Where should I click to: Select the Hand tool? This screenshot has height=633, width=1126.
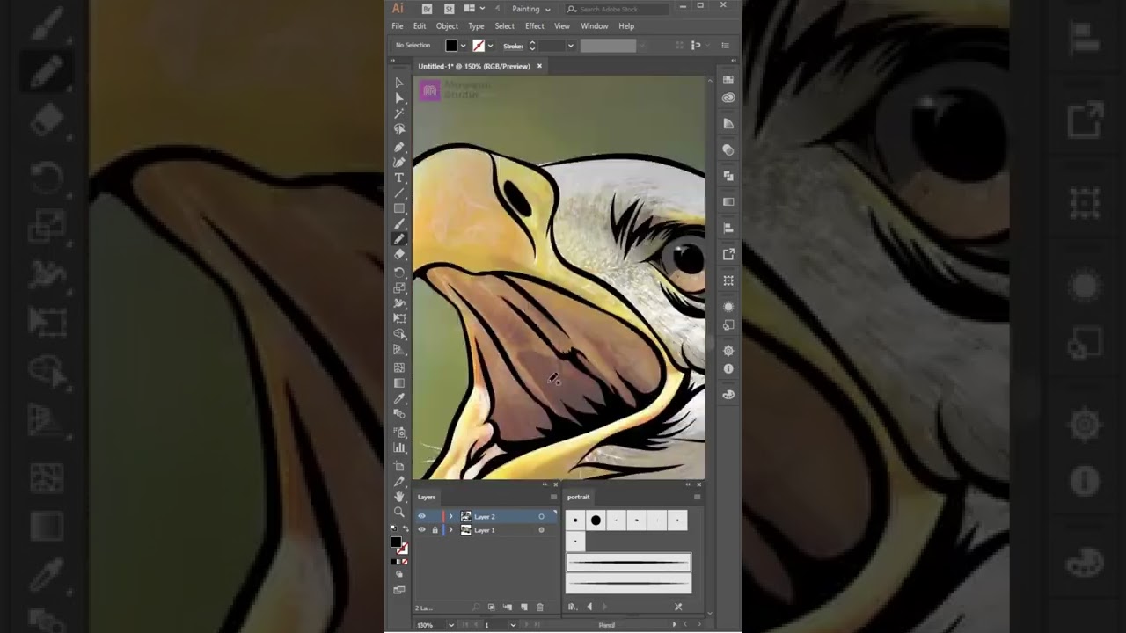pyautogui.click(x=399, y=496)
